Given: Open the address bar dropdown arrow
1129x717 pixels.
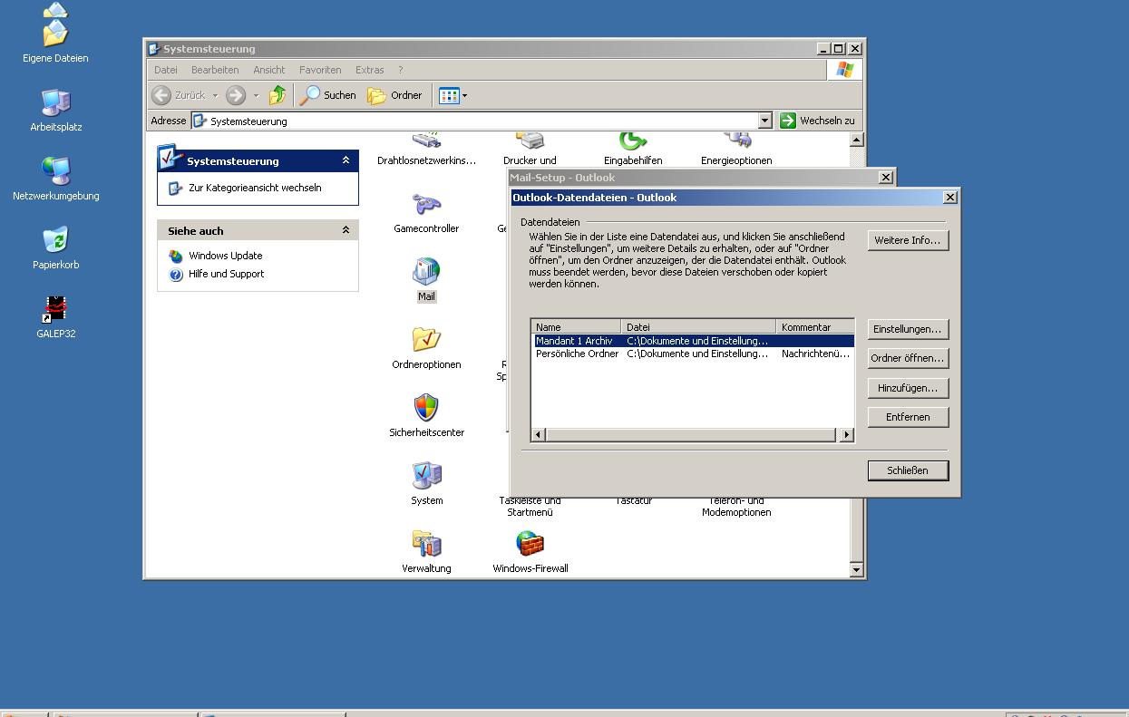Looking at the screenshot, I should 764,121.
